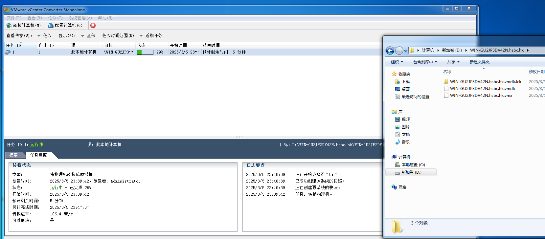Expand breadcrumb arrow after 计算机
This screenshot has height=239, width=545.
[x=438, y=50]
